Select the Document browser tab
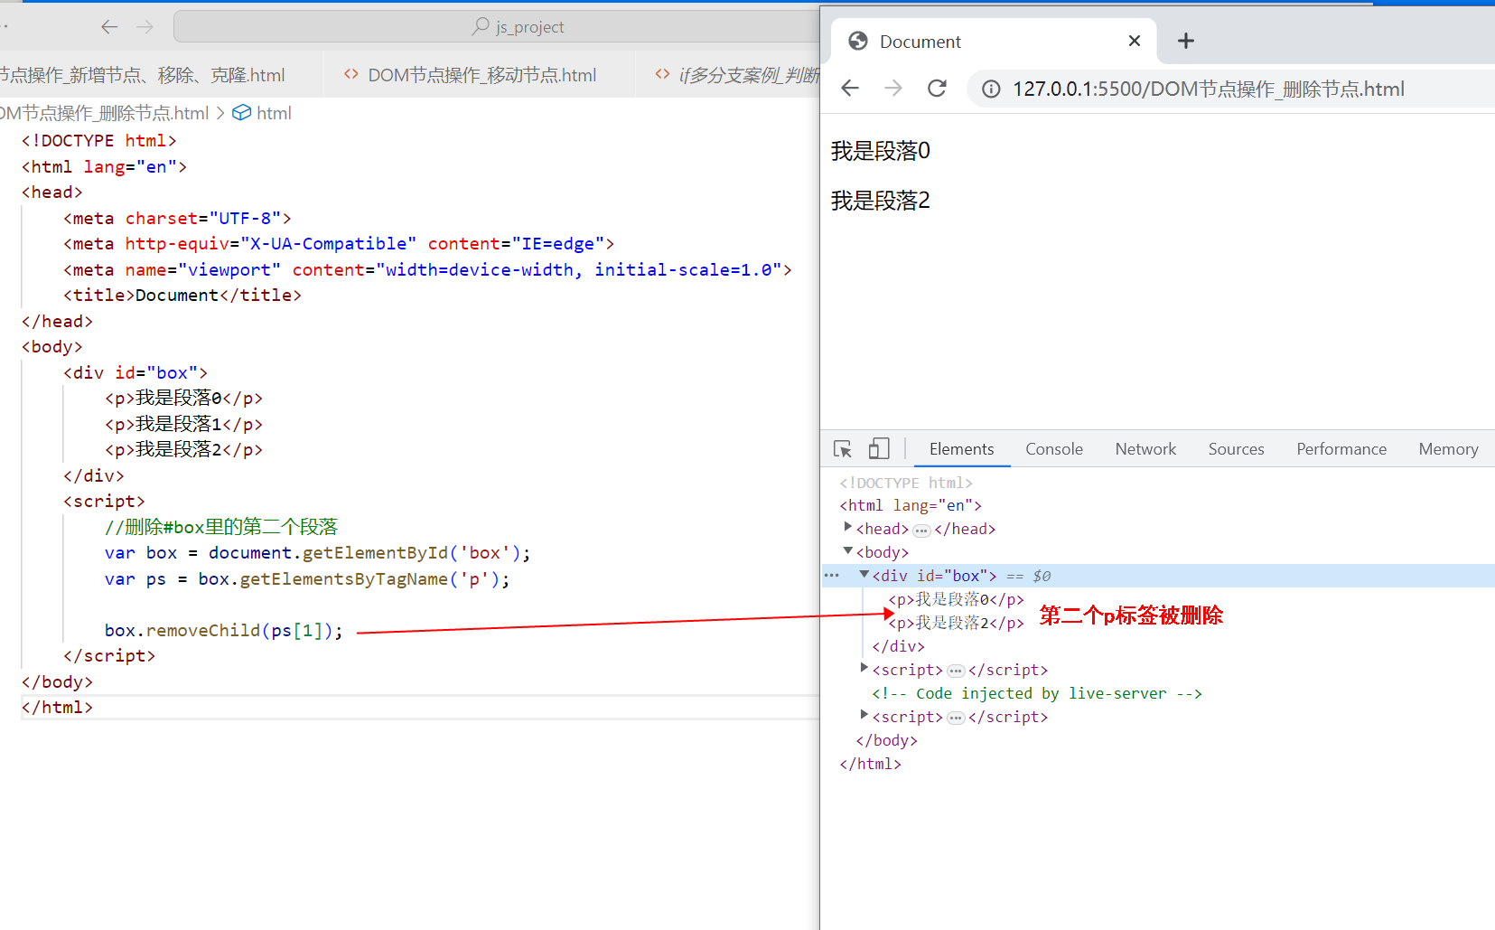The image size is (1495, 930). pos(994,41)
